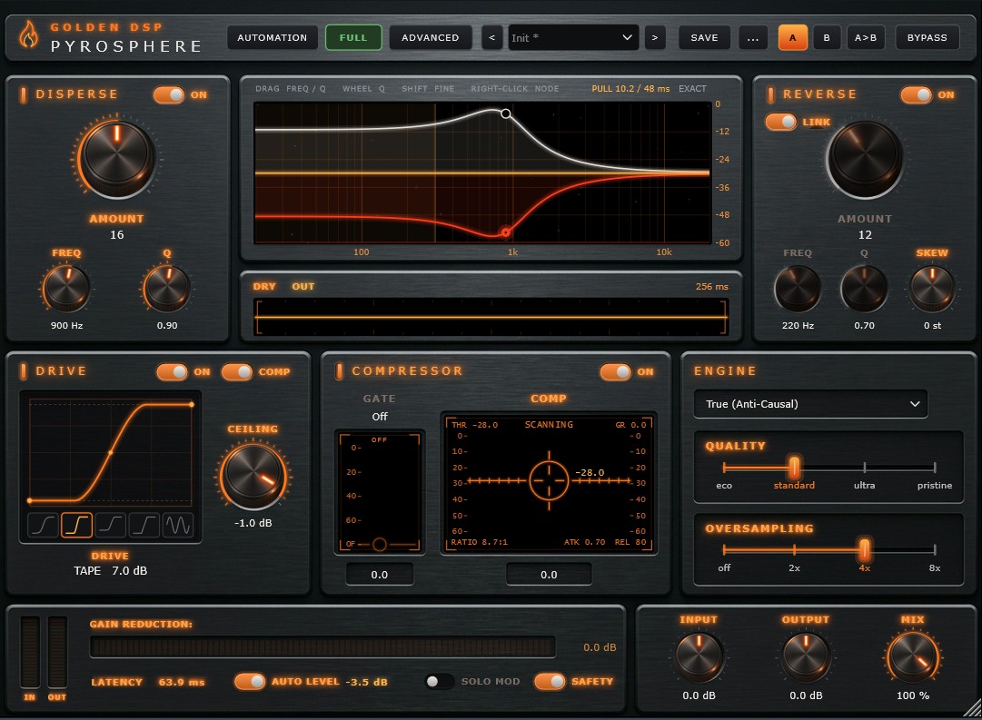Select the B preset slot
The height and width of the screenshot is (720, 982).
coord(827,37)
